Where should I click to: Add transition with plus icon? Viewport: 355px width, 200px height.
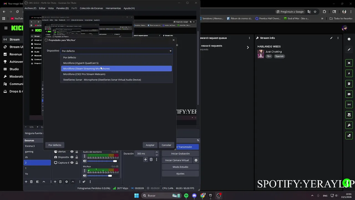[145, 159]
